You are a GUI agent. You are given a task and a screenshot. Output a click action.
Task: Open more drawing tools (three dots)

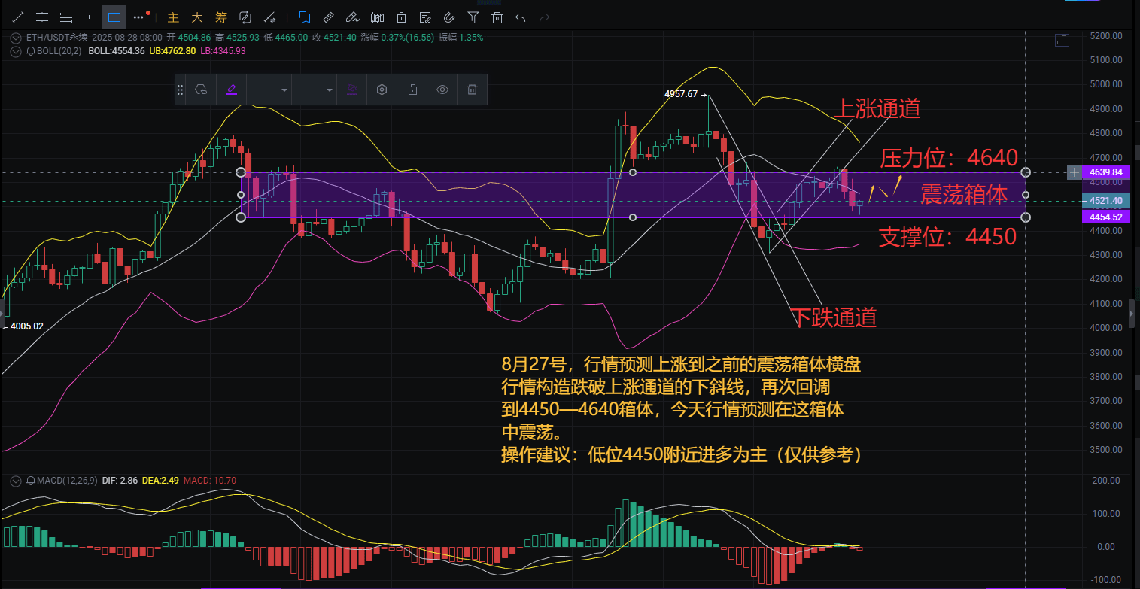(x=138, y=17)
